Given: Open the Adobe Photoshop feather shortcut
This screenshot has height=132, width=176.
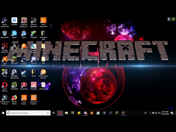Looking at the screenshot, I should pyautogui.click(x=34, y=48).
